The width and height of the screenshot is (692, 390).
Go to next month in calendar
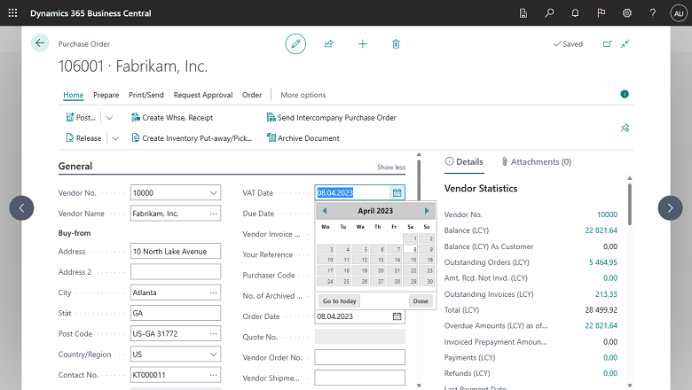click(427, 211)
